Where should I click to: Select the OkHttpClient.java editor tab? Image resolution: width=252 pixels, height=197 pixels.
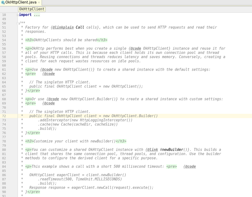20,3
